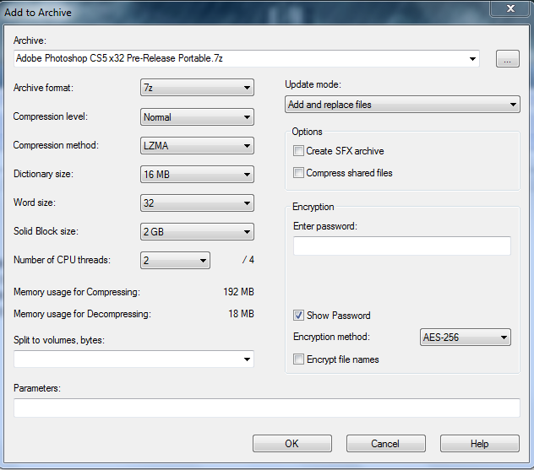The image size is (534, 470).
Task: Expand the Compression method LZMA dropdown
Action: point(197,146)
